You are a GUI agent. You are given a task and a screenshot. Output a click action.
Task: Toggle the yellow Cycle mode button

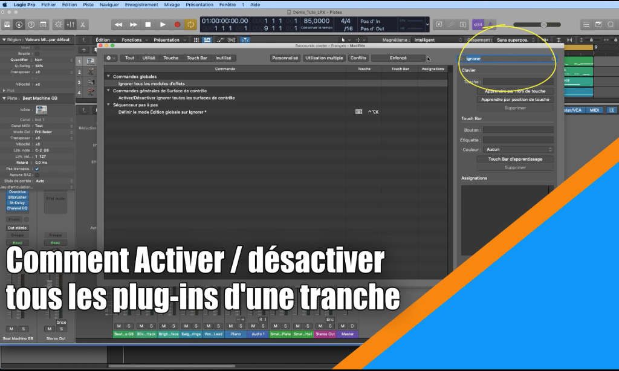click(190, 24)
